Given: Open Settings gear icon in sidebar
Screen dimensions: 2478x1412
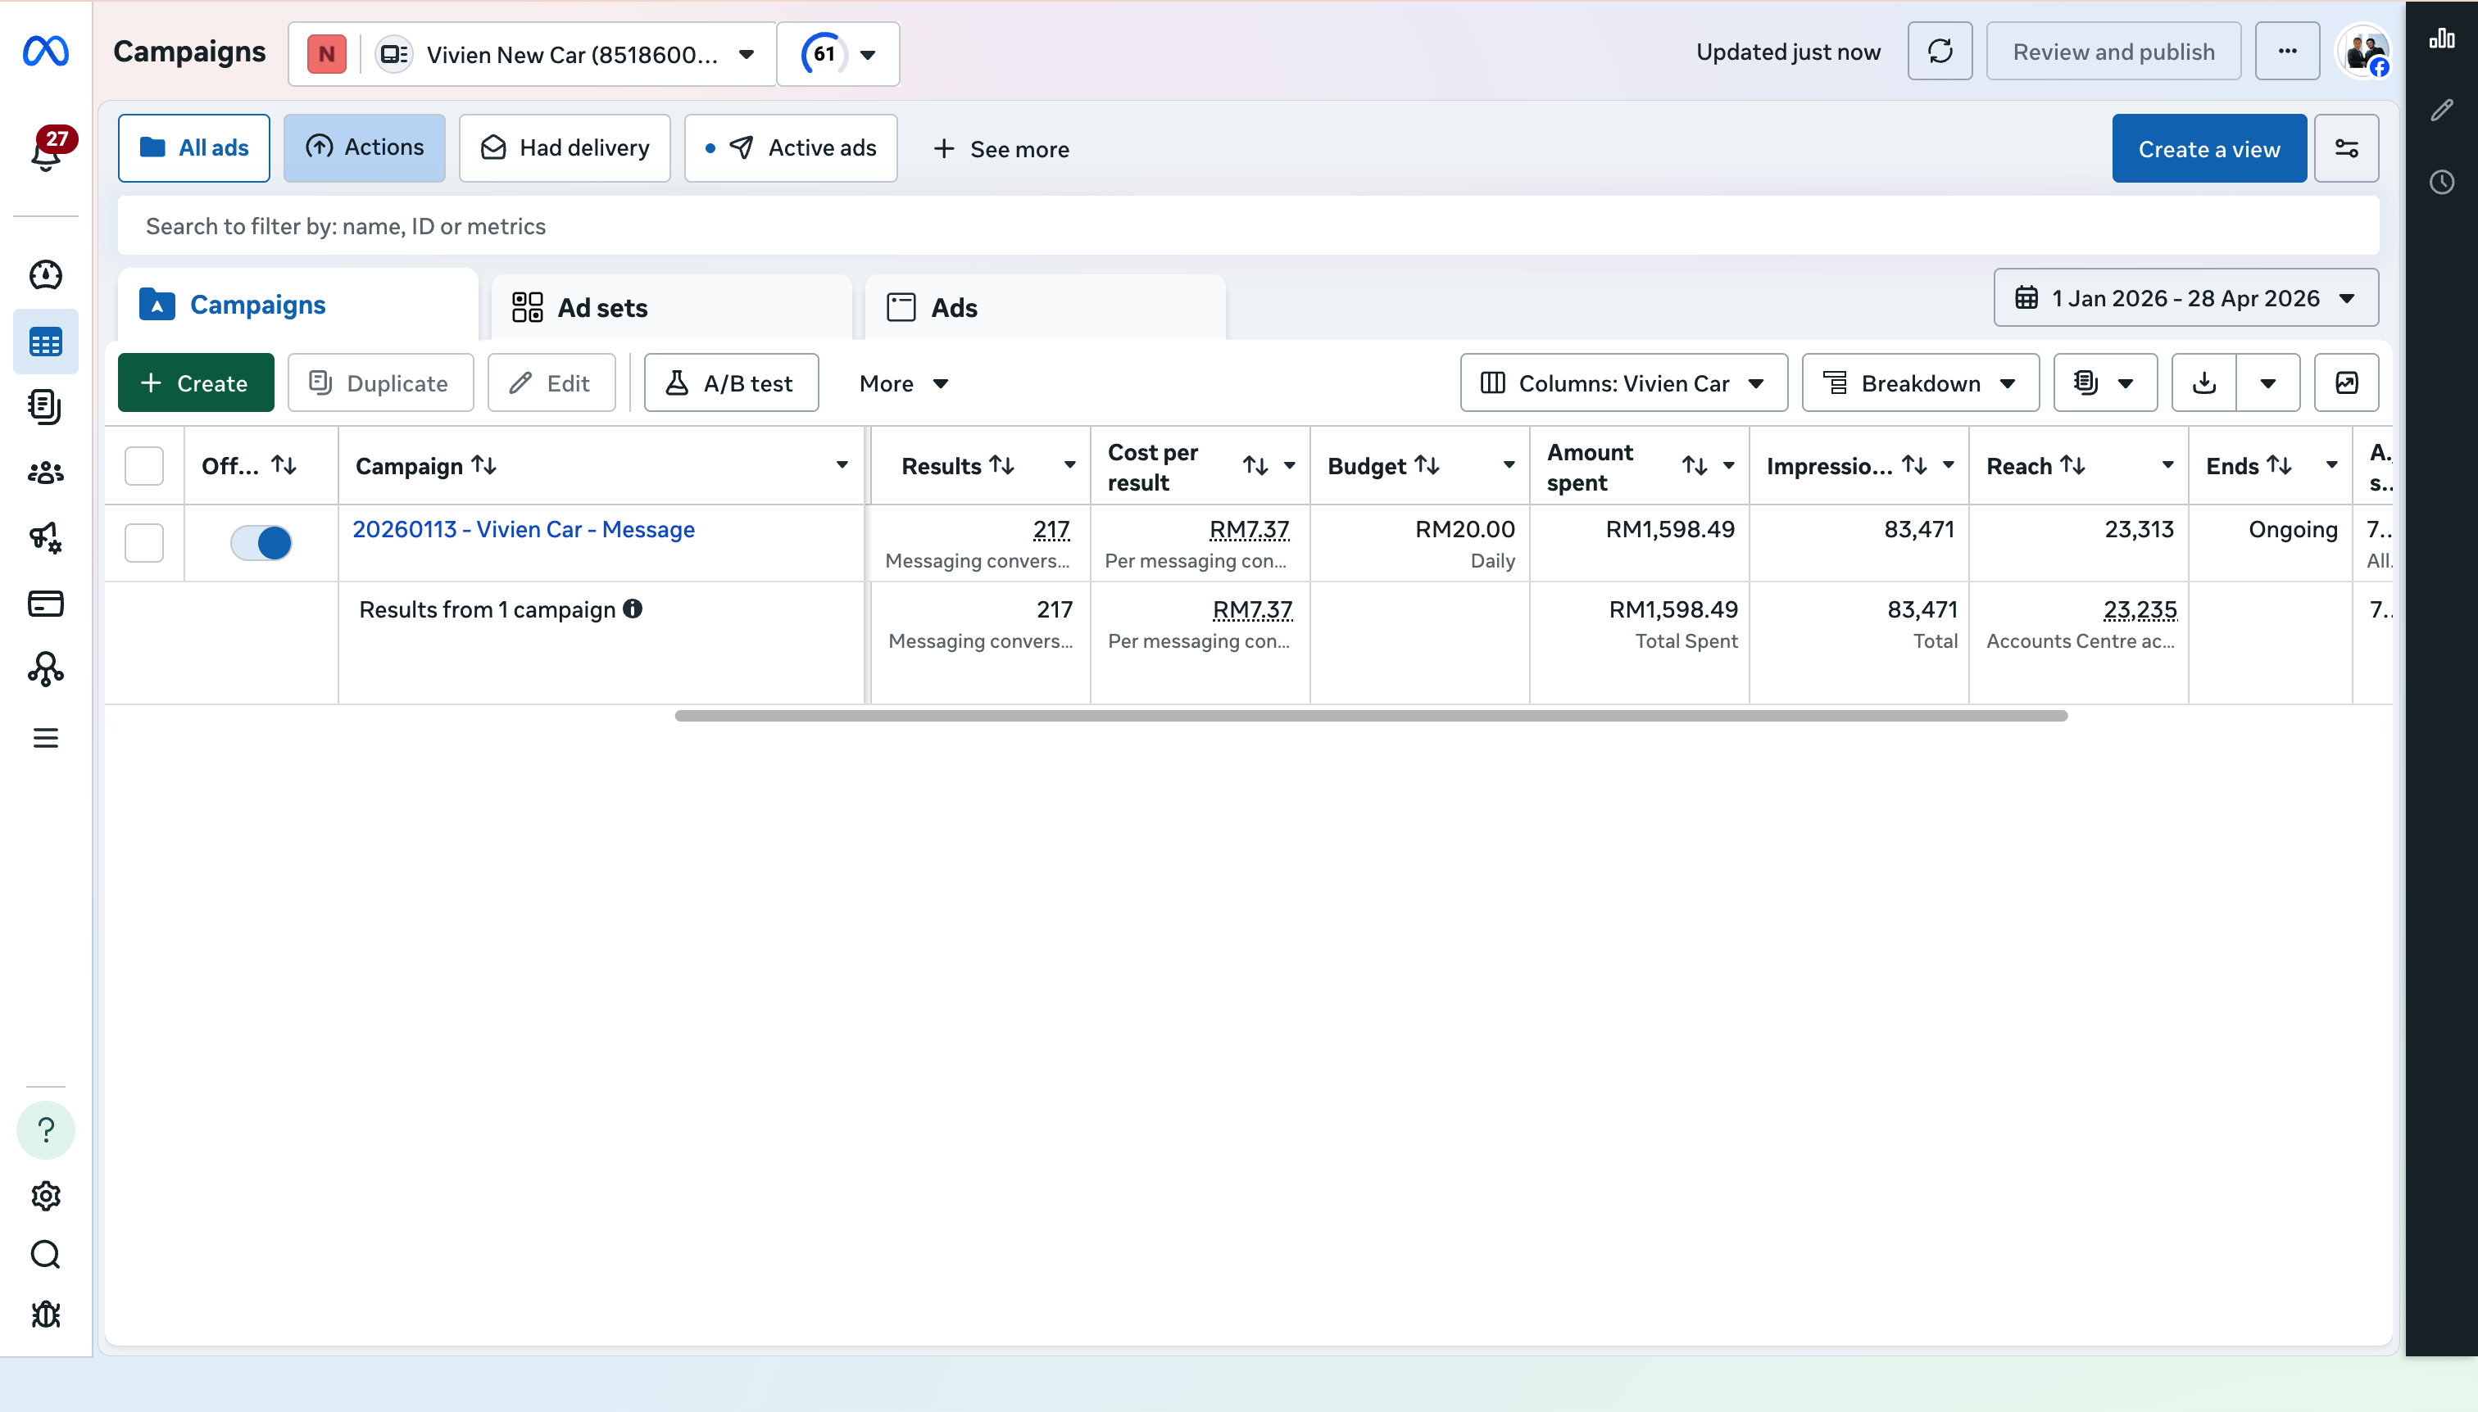Looking at the screenshot, I should (46, 1197).
